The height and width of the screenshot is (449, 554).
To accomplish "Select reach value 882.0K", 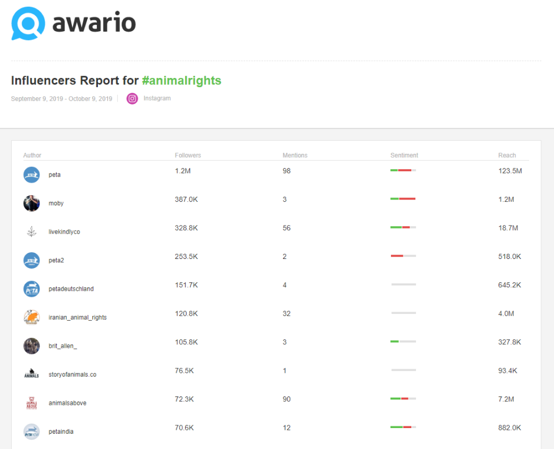I will coord(509,428).
